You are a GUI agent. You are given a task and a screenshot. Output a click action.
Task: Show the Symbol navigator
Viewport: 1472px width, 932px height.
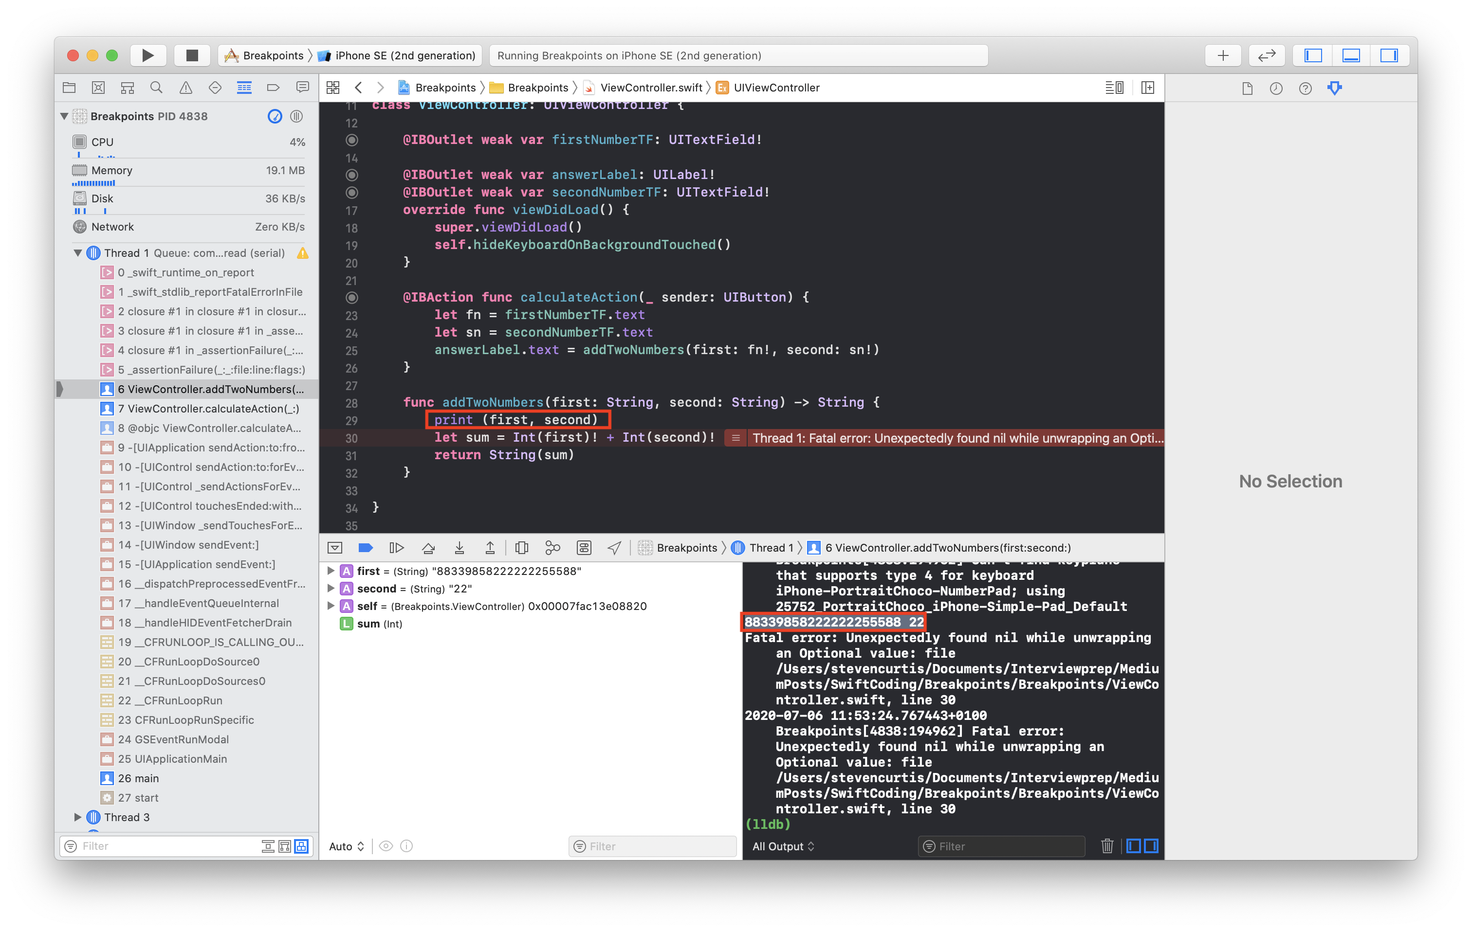click(127, 88)
